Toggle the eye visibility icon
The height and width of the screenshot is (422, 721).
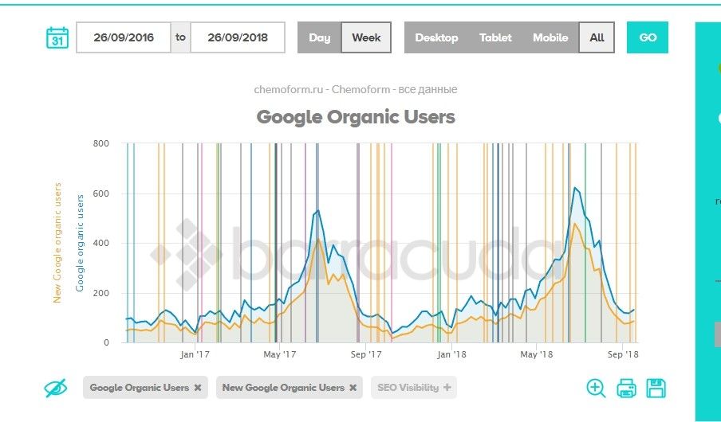55,388
